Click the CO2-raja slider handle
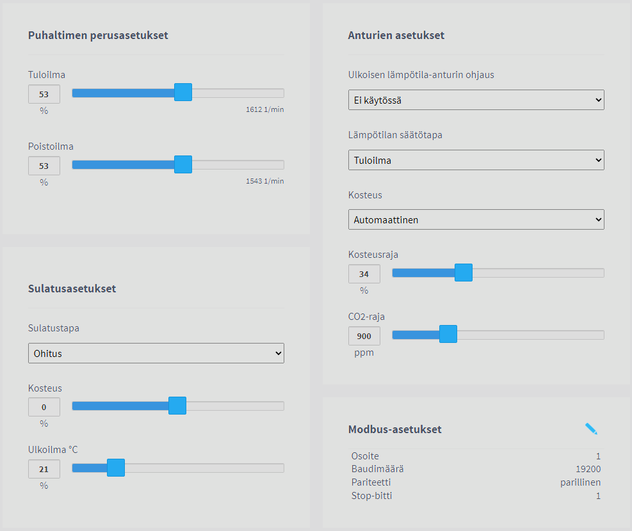This screenshot has width=632, height=531. 448,334
